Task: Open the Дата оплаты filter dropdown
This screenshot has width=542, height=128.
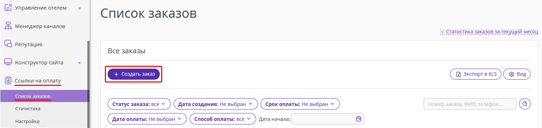Action: pos(147,119)
